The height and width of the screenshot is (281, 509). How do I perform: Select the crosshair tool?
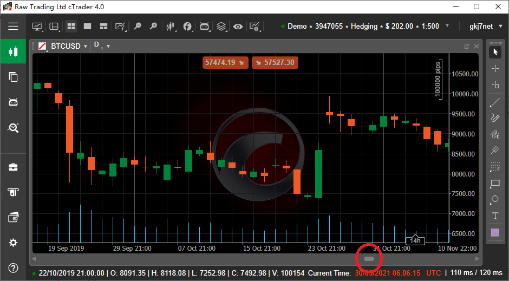point(495,68)
